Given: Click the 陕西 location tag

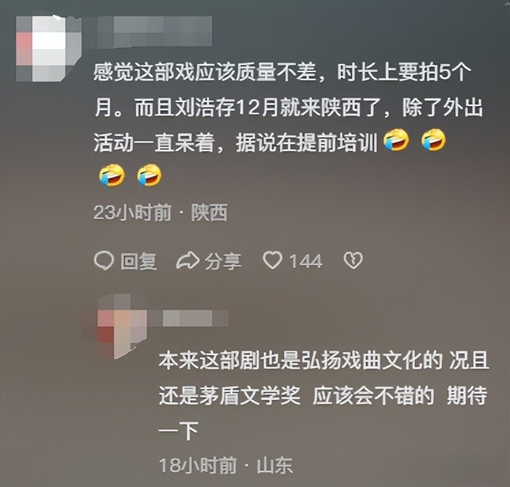Looking at the screenshot, I should coord(209,213).
